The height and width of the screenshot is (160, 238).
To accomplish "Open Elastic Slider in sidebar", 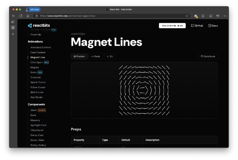I will (x=37, y=140).
